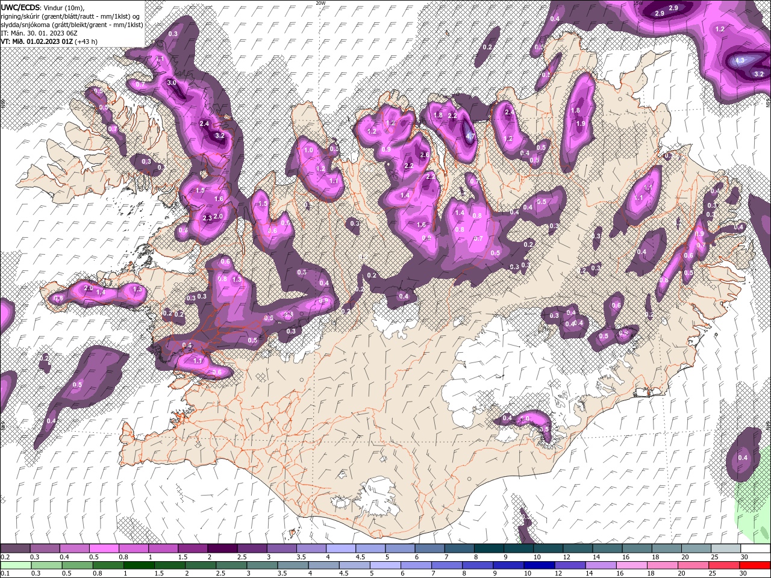Click the pale green swatch at 0.1, lower scale

click(x=15, y=565)
